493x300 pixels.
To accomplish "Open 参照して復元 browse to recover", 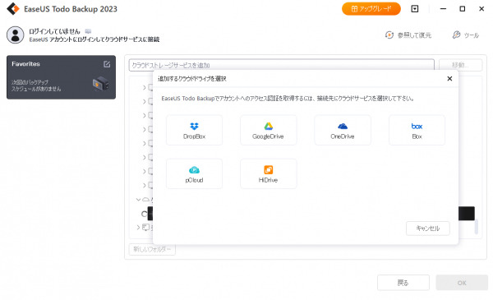I will pos(408,35).
